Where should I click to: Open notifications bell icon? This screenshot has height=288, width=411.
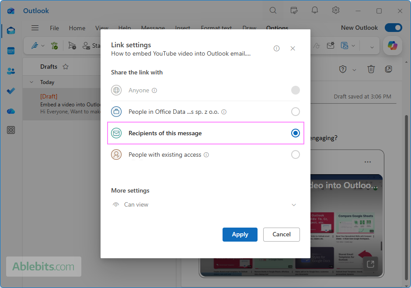314,11
